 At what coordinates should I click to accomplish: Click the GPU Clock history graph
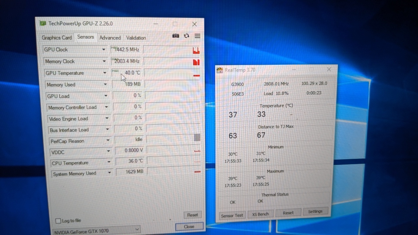(172, 50)
